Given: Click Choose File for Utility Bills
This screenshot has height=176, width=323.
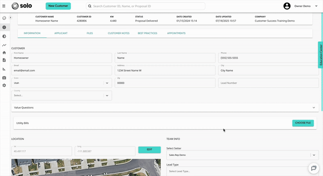Looking at the screenshot, I should 303,123.
